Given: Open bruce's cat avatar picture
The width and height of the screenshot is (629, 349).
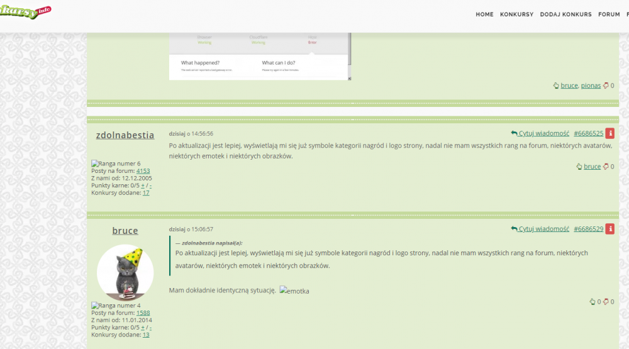Looking at the screenshot, I should pos(125,272).
